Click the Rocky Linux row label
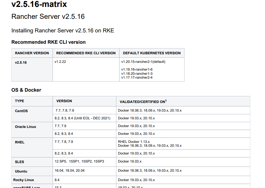 (24, 180)
